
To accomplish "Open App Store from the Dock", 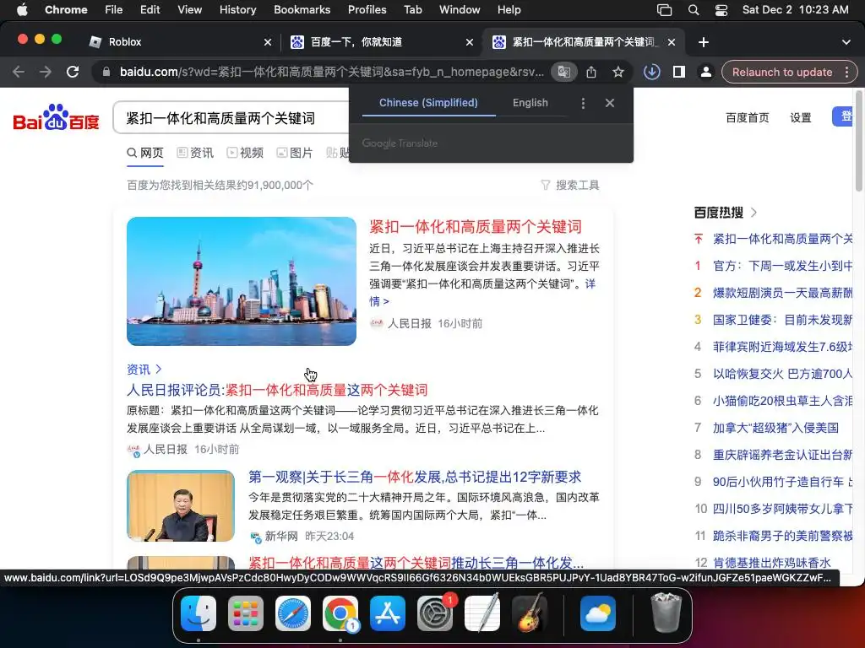I will 387,613.
